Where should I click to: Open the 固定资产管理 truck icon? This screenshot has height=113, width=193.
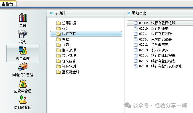click(x=23, y=67)
